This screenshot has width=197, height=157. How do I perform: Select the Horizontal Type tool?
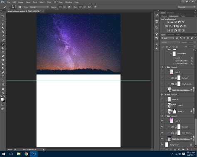(x=3, y=77)
